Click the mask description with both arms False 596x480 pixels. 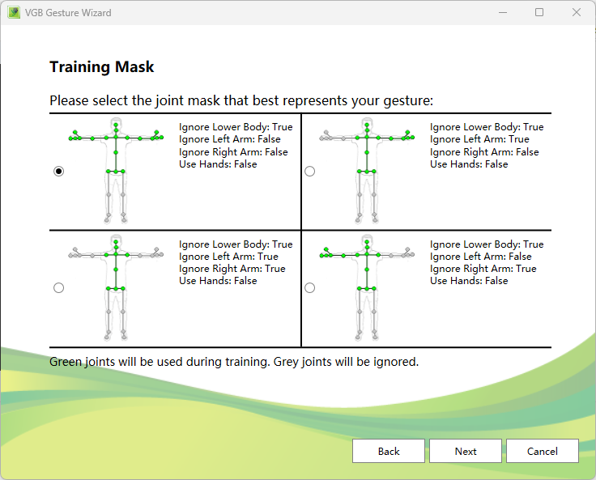(x=236, y=146)
